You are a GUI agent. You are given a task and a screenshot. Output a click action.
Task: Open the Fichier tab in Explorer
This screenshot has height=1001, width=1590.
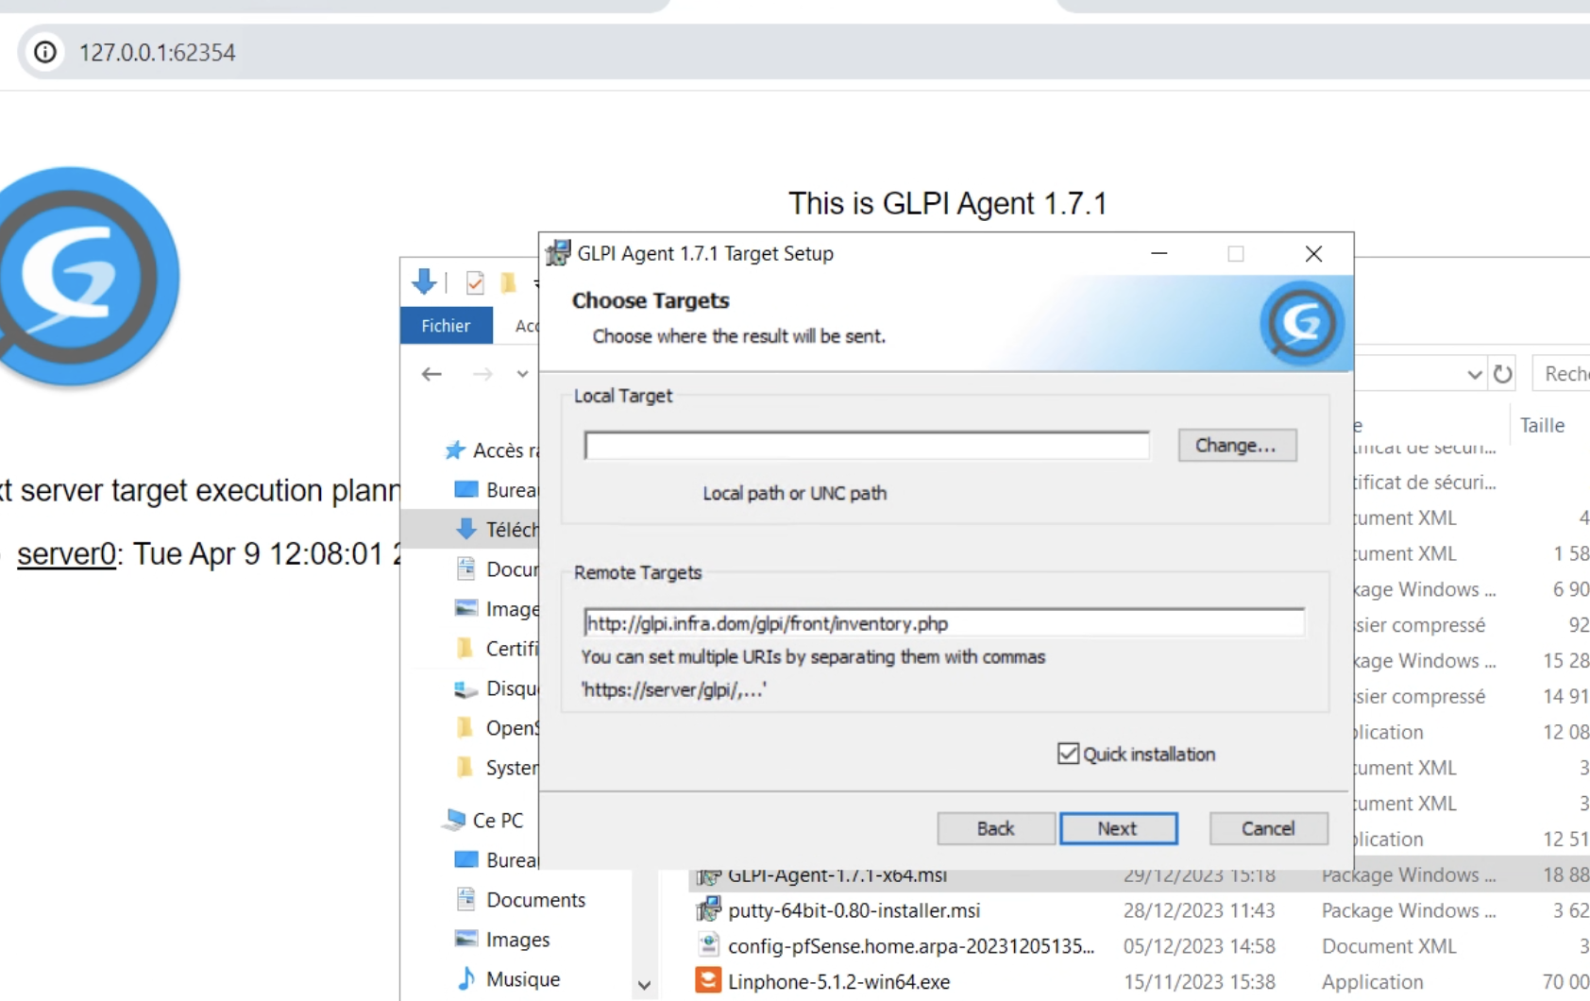(x=446, y=326)
